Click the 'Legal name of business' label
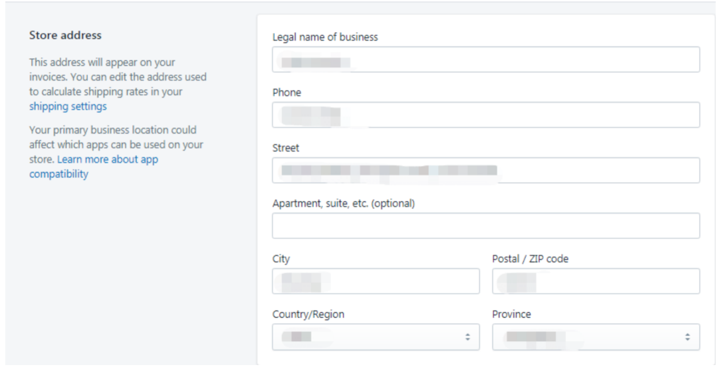This screenshot has height=381, width=718. pyautogui.click(x=325, y=37)
